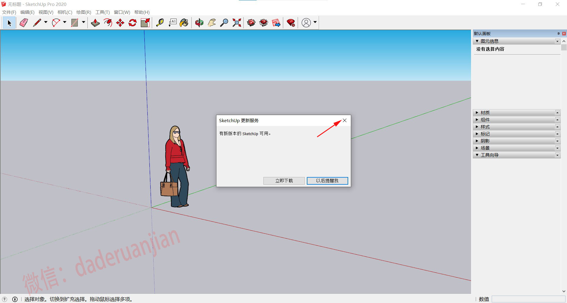
Task: Select the Offset tool
Action: coord(108,23)
